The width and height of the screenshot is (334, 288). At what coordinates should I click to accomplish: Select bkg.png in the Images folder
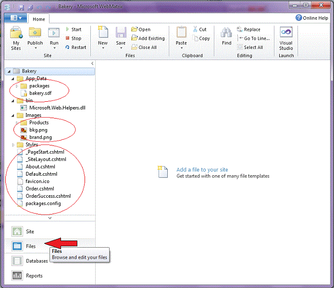38,130
